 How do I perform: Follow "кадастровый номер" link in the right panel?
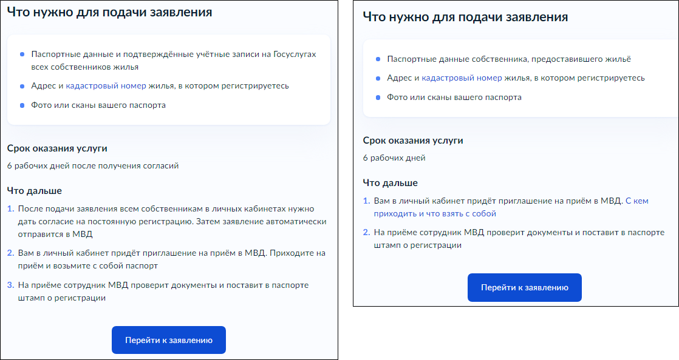click(x=462, y=78)
